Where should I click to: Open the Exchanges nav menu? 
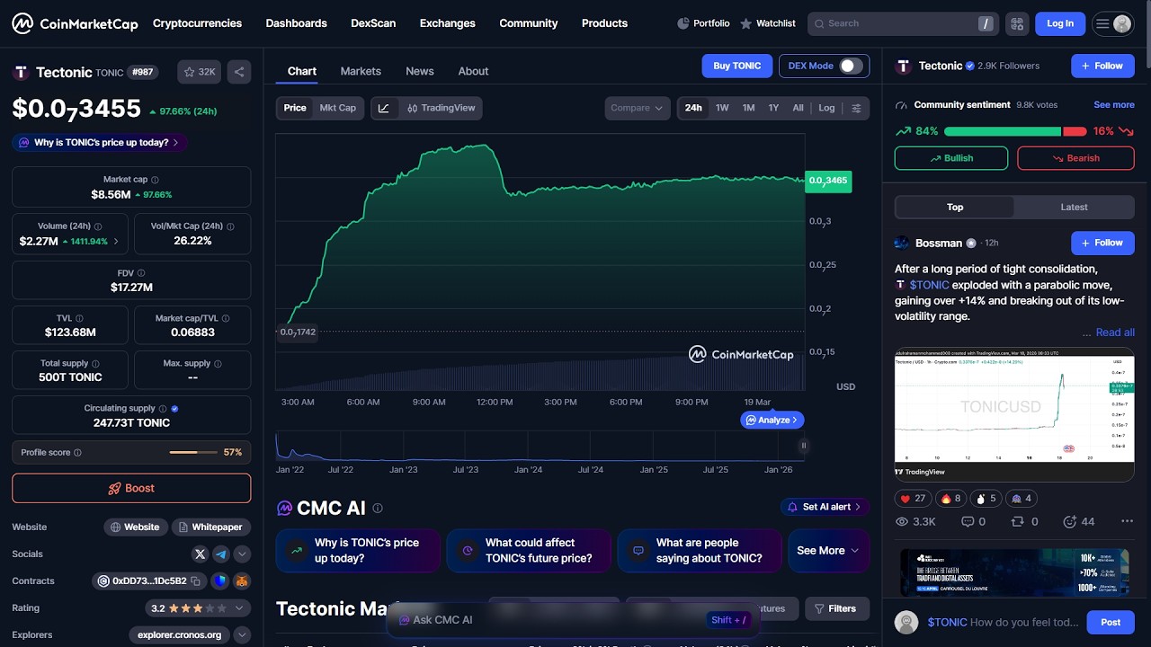pyautogui.click(x=447, y=23)
